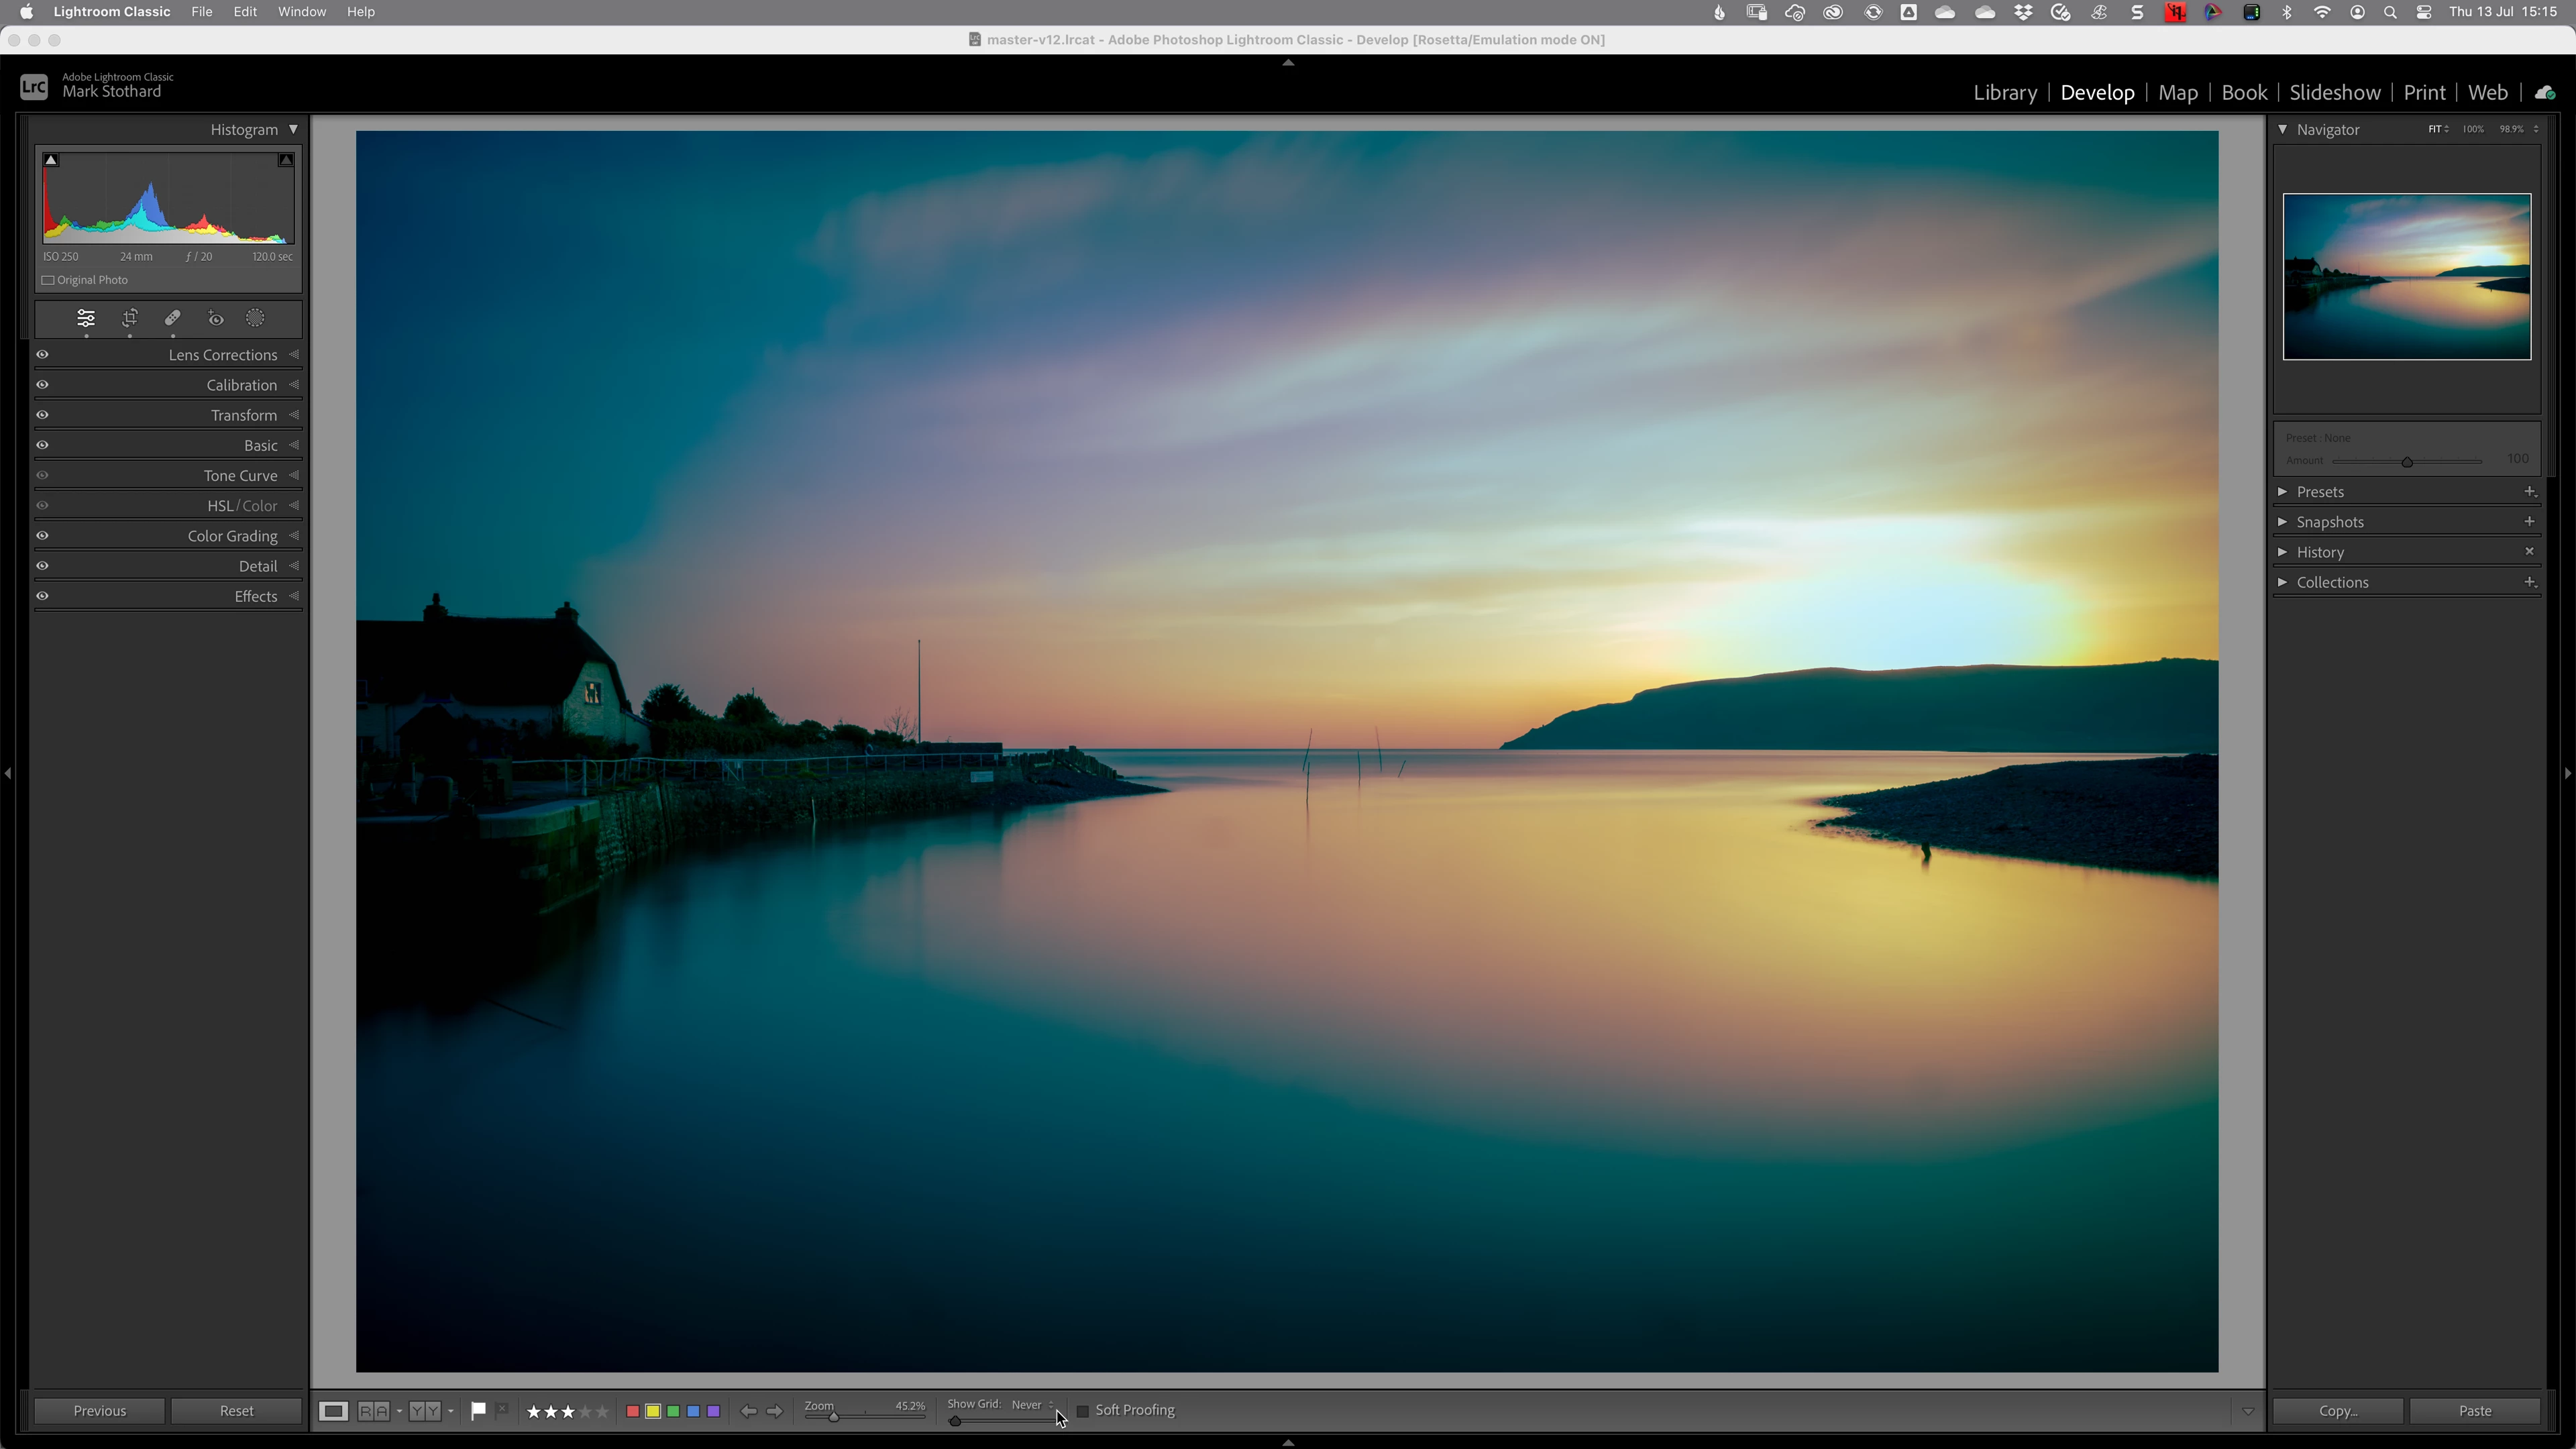Check the Original Photo box
The width and height of the screenshot is (2576, 1449).
tap(48, 280)
